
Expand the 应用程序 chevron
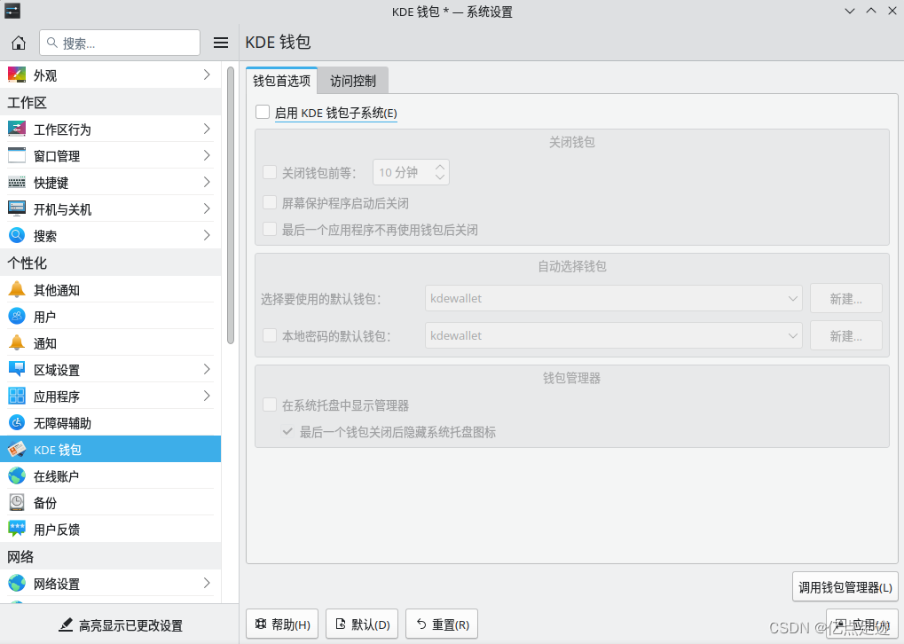tap(207, 397)
